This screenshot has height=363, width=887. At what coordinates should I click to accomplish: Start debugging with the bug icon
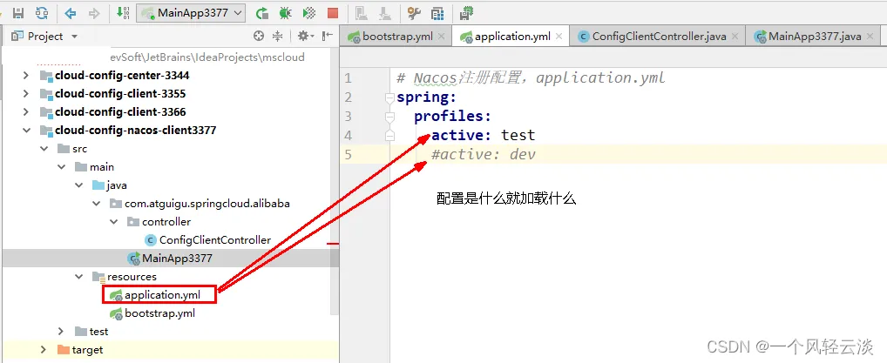tap(285, 13)
